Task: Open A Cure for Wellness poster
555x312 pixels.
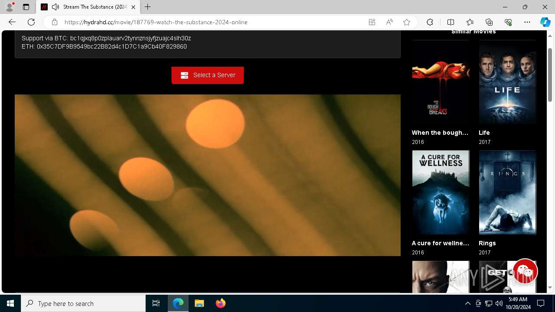Action: tap(441, 192)
